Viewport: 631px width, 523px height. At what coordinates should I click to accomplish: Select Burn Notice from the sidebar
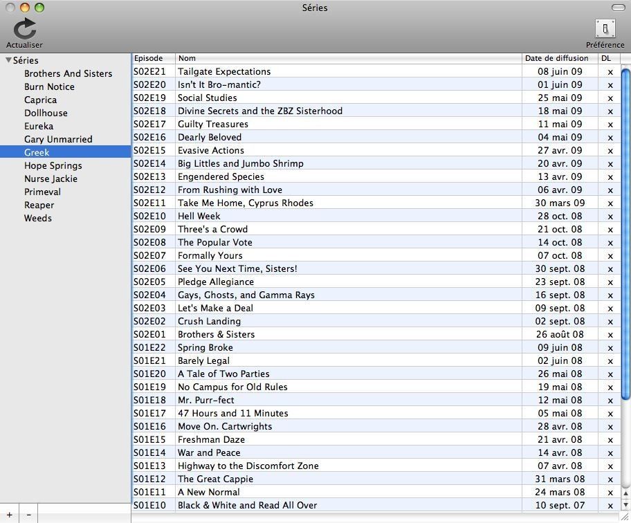[x=48, y=86]
